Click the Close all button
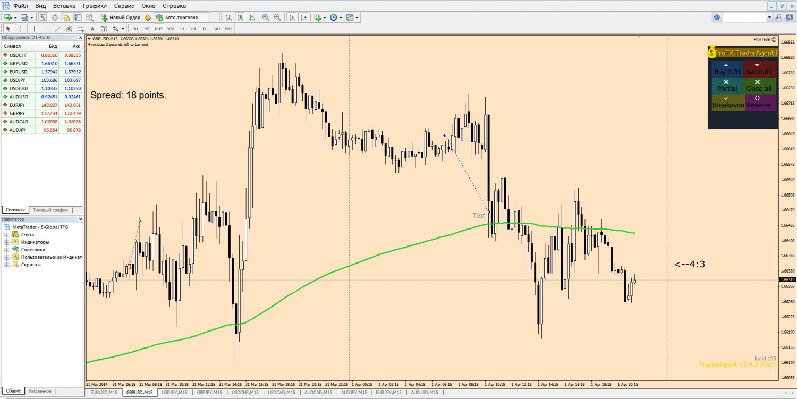This screenshot has height=399, width=797. coord(759,86)
